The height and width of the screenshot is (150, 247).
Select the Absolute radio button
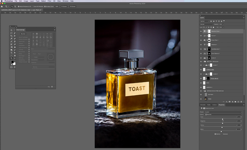[x=223, y=134]
